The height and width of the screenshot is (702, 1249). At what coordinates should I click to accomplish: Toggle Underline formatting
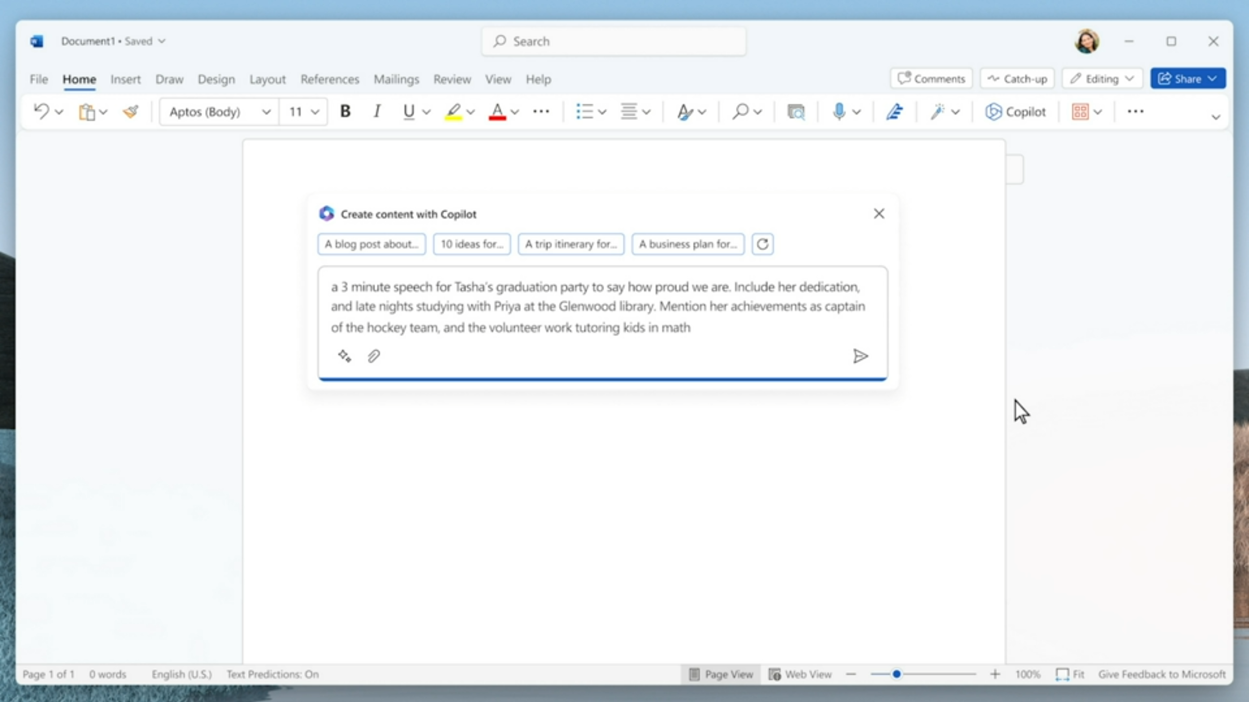(x=409, y=112)
